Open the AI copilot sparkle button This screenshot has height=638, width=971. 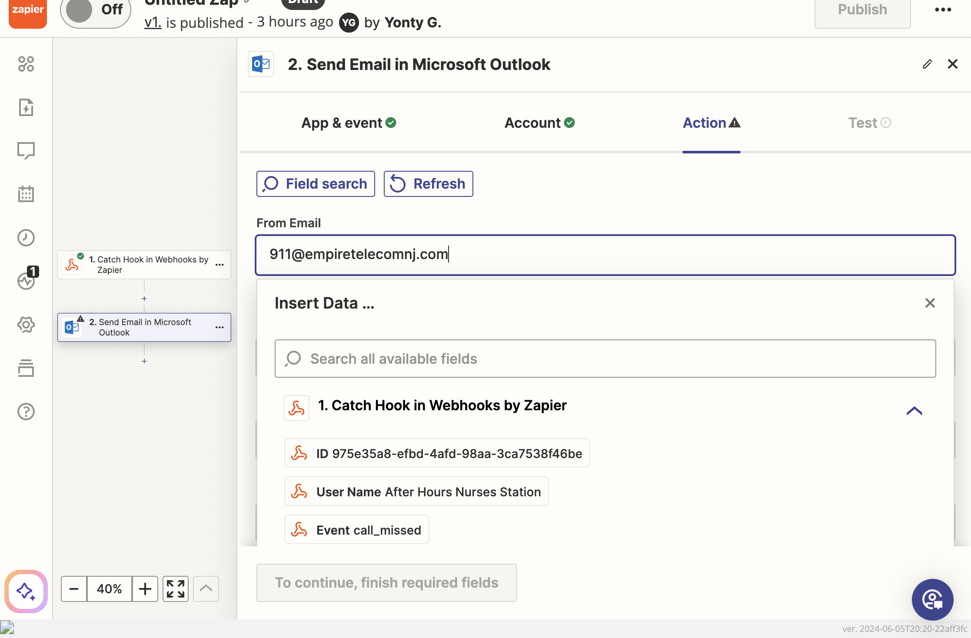pyautogui.click(x=26, y=591)
